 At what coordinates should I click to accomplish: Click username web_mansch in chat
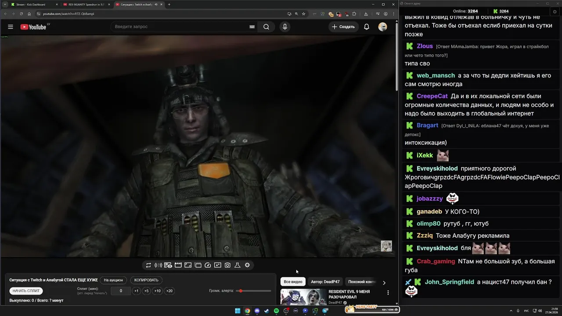[436, 75]
